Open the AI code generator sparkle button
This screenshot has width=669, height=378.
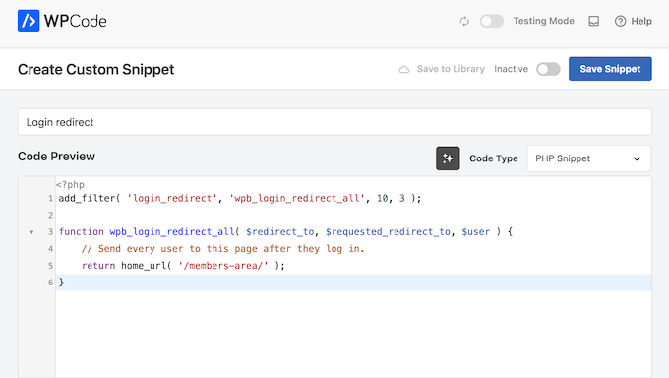pos(448,158)
